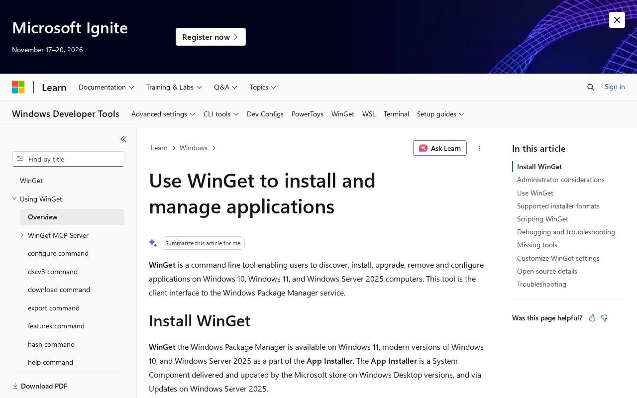
Task: Download the PDF of this documentation
Action: pyautogui.click(x=40, y=386)
